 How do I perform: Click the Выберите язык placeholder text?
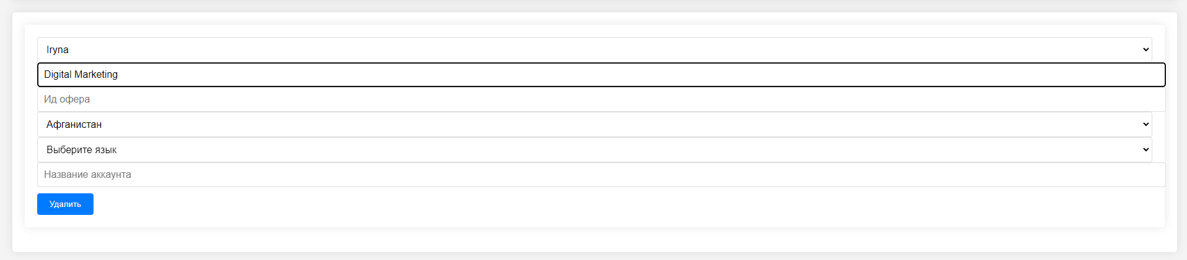click(x=81, y=149)
